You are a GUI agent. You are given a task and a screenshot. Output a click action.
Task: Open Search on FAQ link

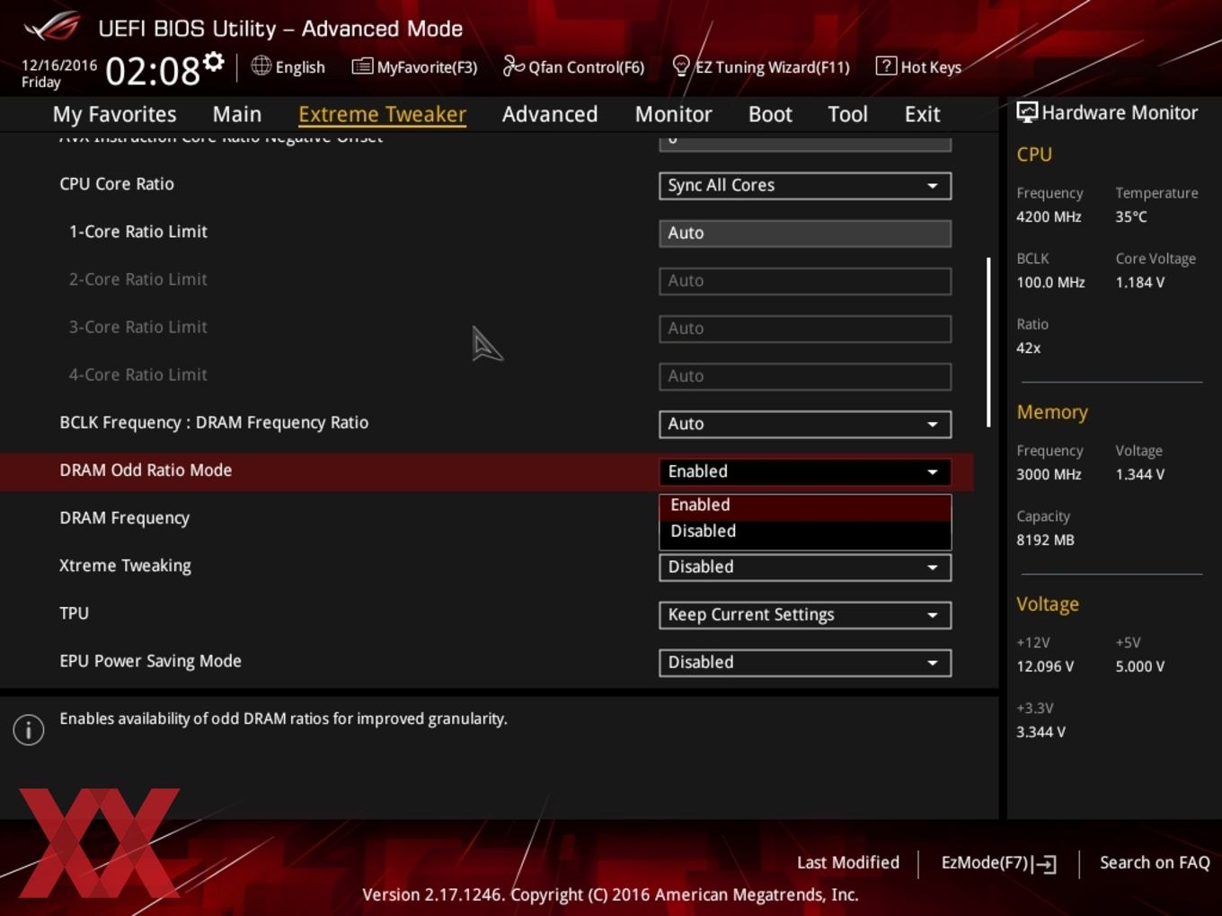pos(1155,862)
